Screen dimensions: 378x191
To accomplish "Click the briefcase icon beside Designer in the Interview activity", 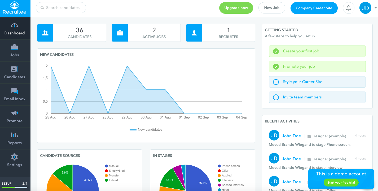I will click(x=309, y=159).
